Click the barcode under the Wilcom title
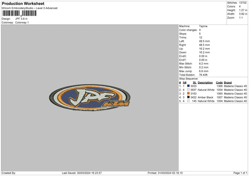The height and width of the screenshot is (176, 249). pos(20,13)
